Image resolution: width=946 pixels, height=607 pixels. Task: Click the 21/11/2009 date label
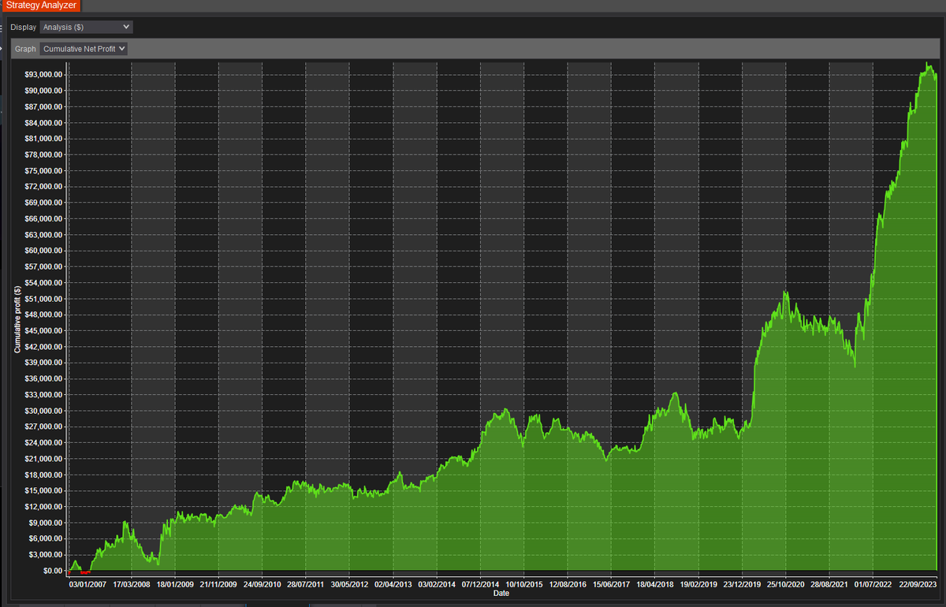click(218, 584)
